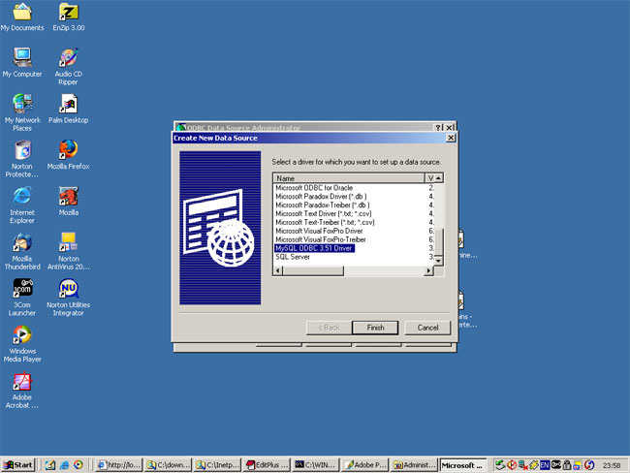Image resolution: width=630 pixels, height=473 pixels.
Task: Switch to Administ... taskbar window
Action: point(414,465)
